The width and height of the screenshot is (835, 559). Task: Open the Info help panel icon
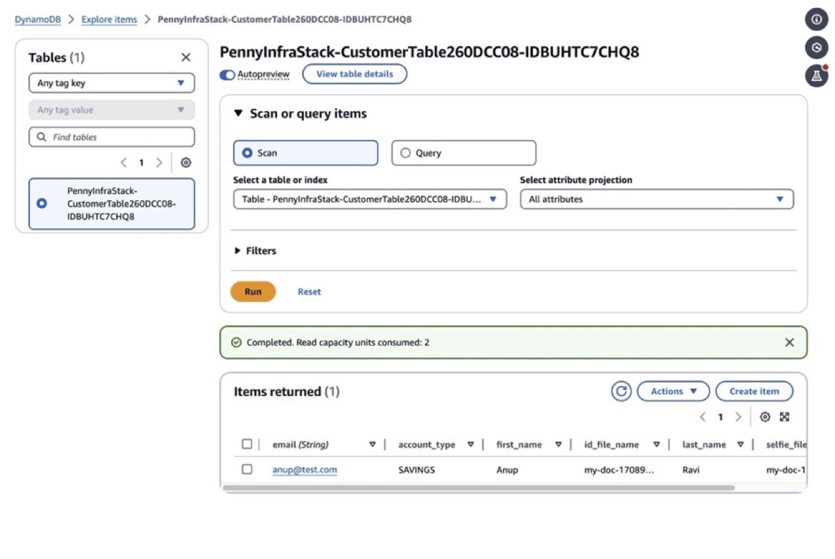coord(816,19)
